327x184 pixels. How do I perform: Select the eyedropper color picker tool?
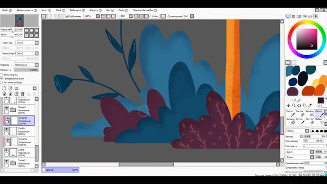pyautogui.click(x=310, y=106)
